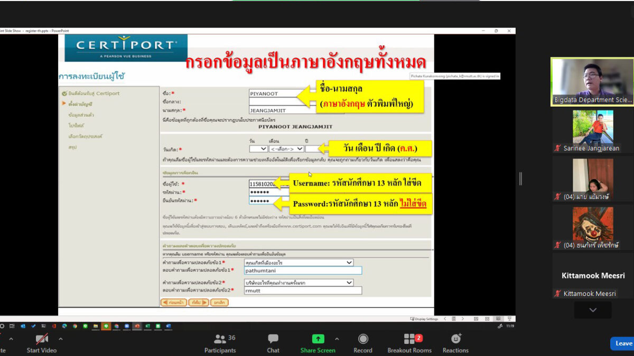Show more participants with down chevron
Screen dimensions: 634x356
(593, 310)
